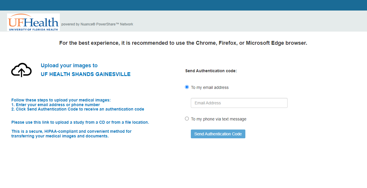Click the "Follow these steps to upload" line
Image resolution: width=367 pixels, height=188 pixels.
click(61, 100)
